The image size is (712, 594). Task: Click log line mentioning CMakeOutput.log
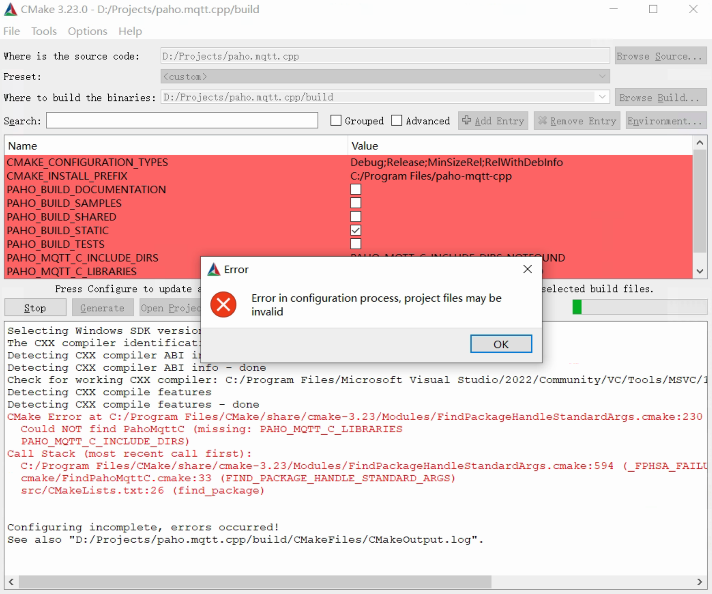click(x=245, y=539)
